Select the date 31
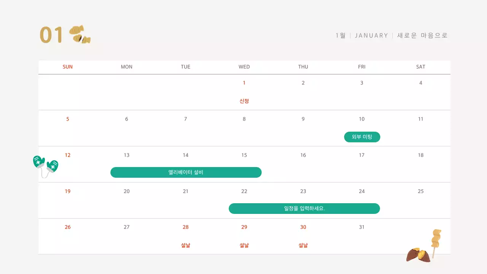This screenshot has width=487, height=274. (x=361, y=227)
